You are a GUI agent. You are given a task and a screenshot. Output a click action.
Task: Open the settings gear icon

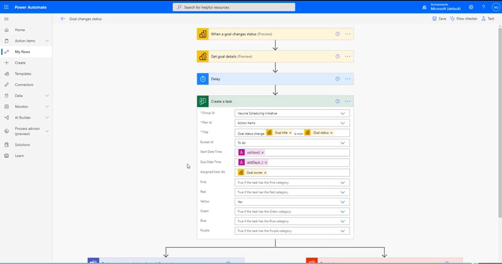coord(471,7)
